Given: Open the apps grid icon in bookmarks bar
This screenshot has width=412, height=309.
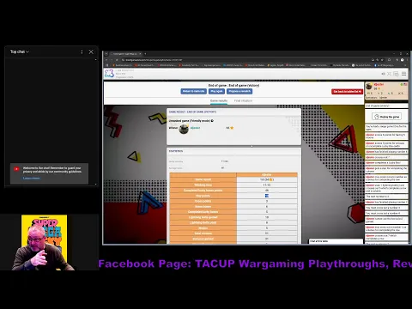Looking at the screenshot, I should click(107, 65).
